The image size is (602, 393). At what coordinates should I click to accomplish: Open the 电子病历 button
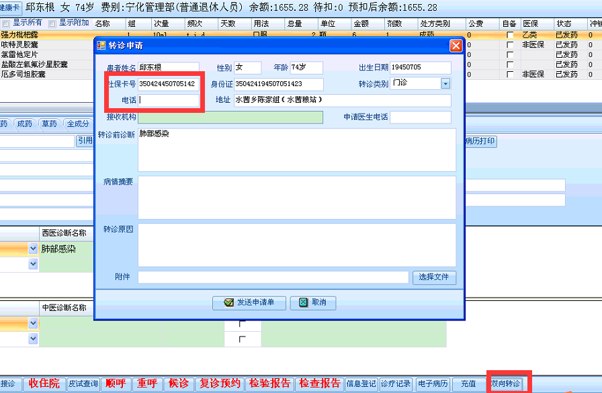(x=433, y=384)
